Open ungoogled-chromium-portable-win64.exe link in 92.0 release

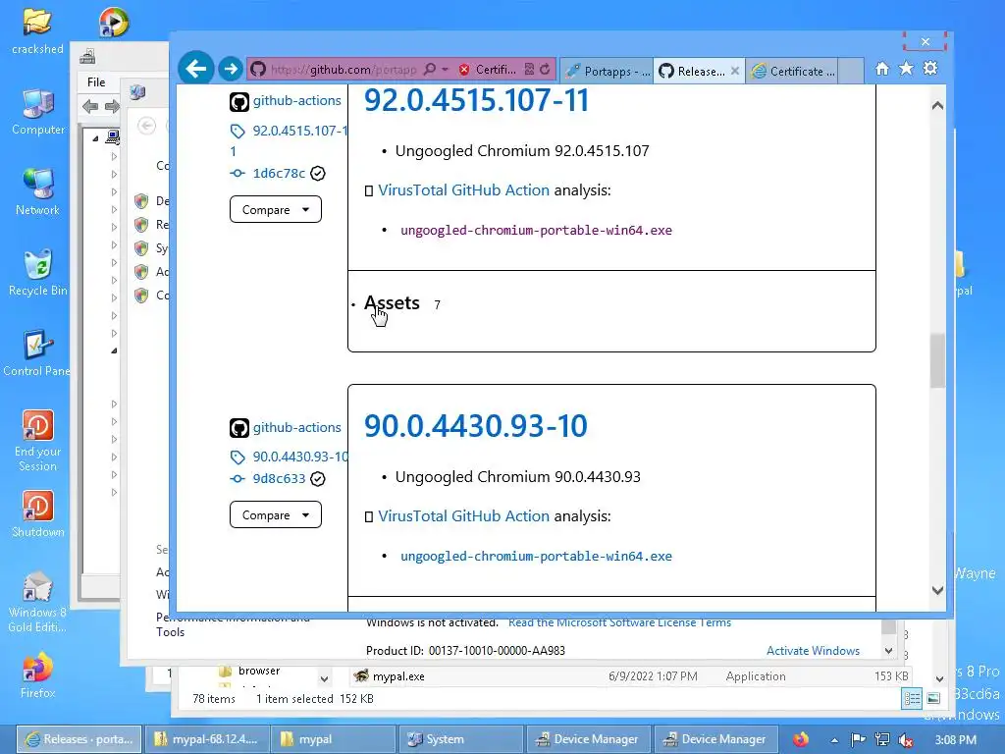[x=537, y=230]
